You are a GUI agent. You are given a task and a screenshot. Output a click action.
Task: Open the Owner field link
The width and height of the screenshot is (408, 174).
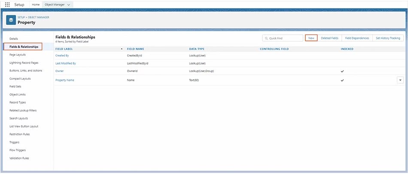coord(59,71)
